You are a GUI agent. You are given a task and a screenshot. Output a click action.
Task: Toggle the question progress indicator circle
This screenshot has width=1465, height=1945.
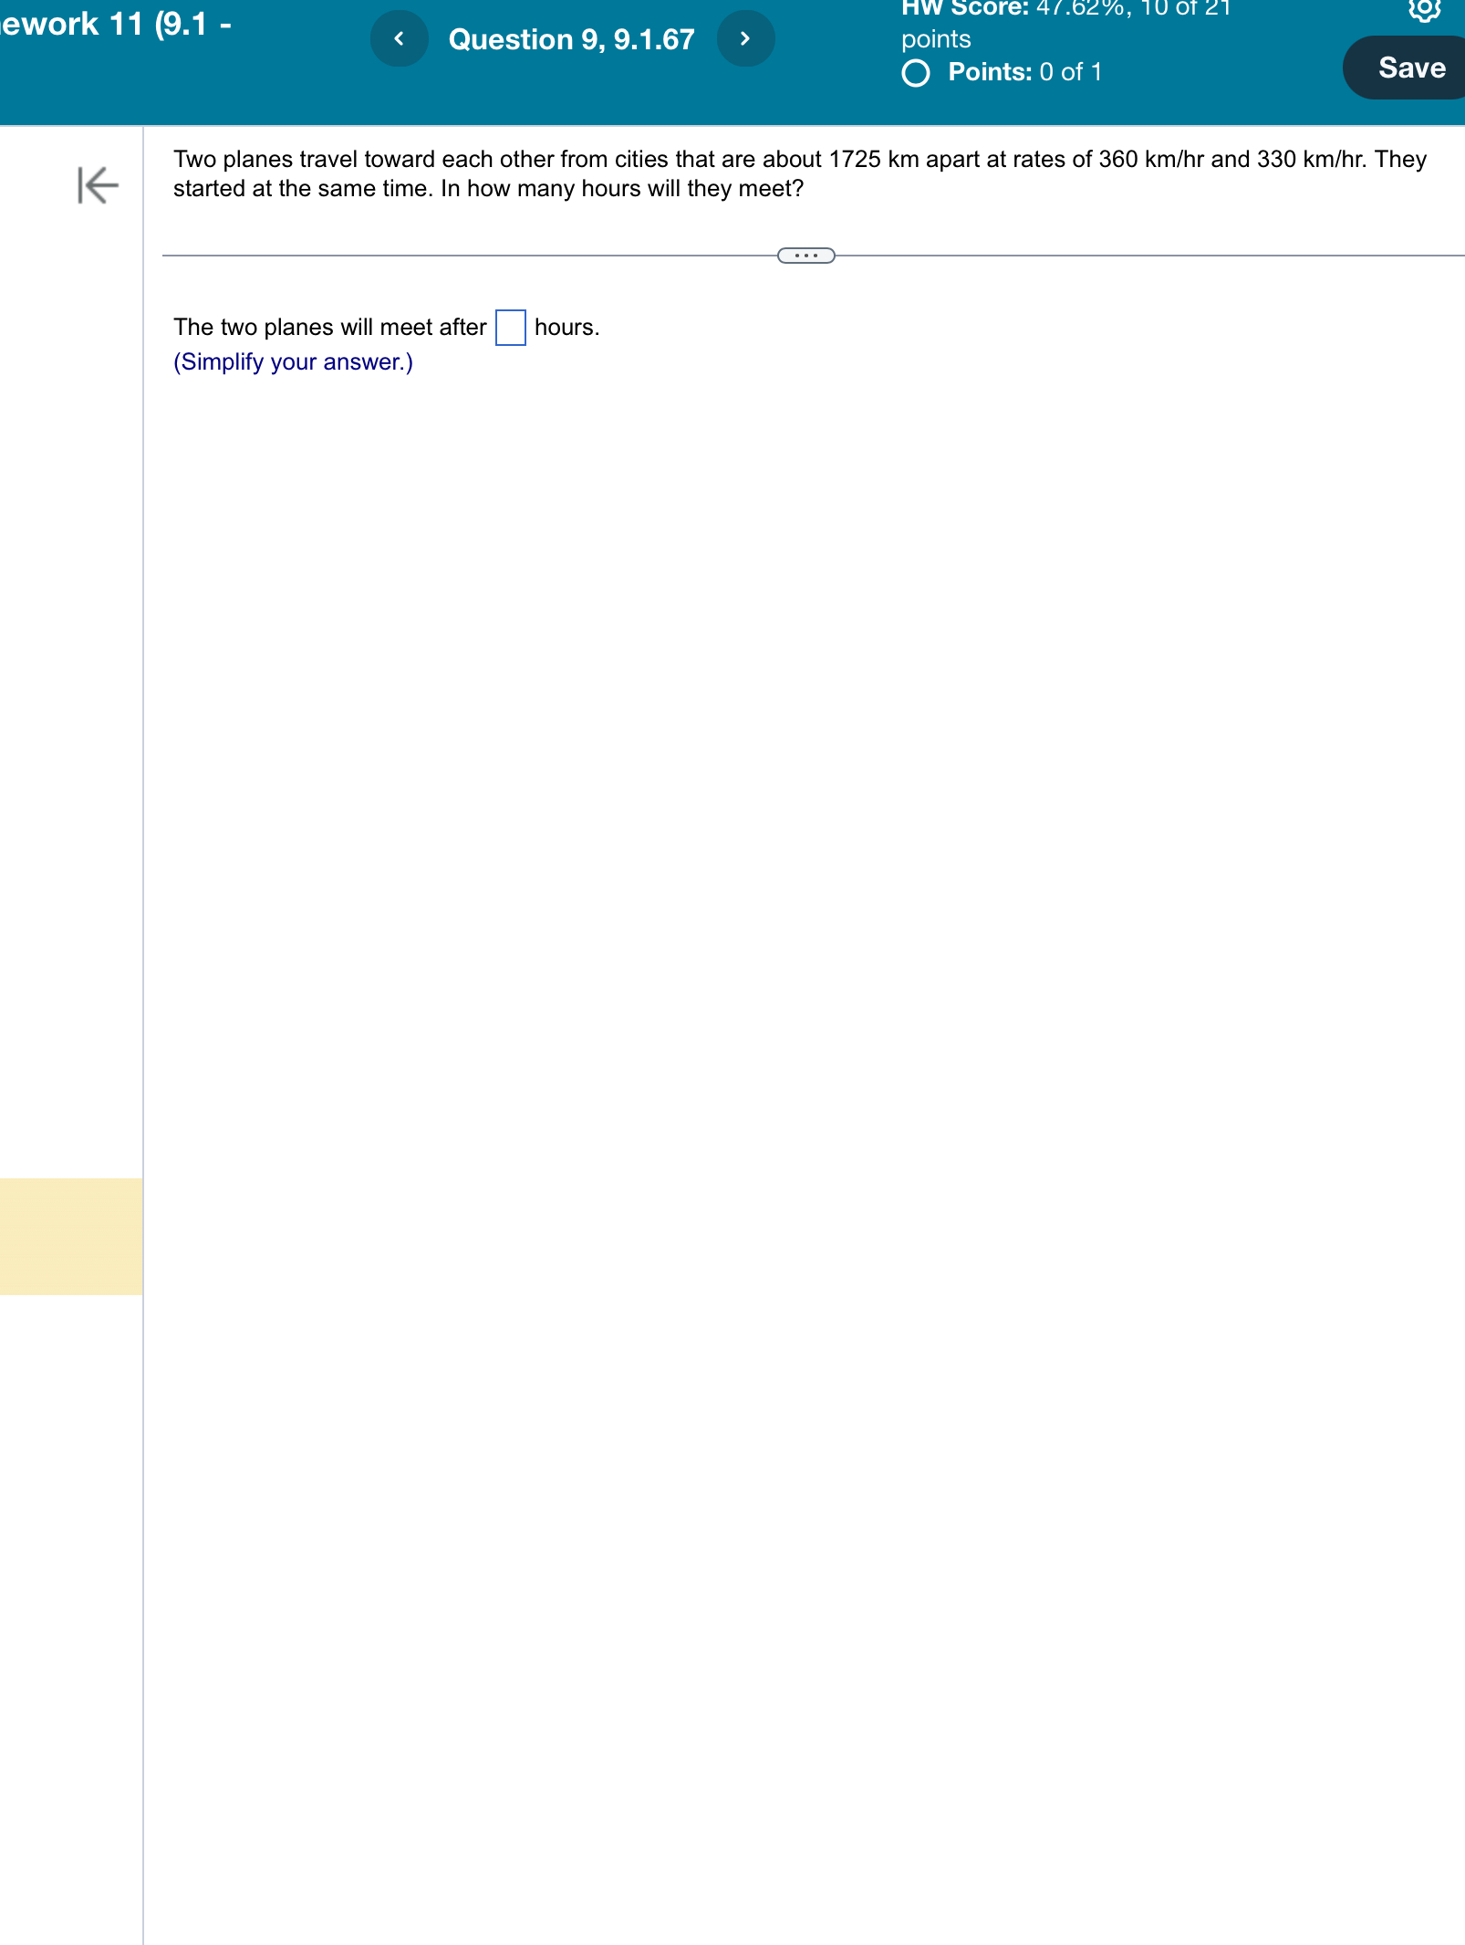(917, 73)
